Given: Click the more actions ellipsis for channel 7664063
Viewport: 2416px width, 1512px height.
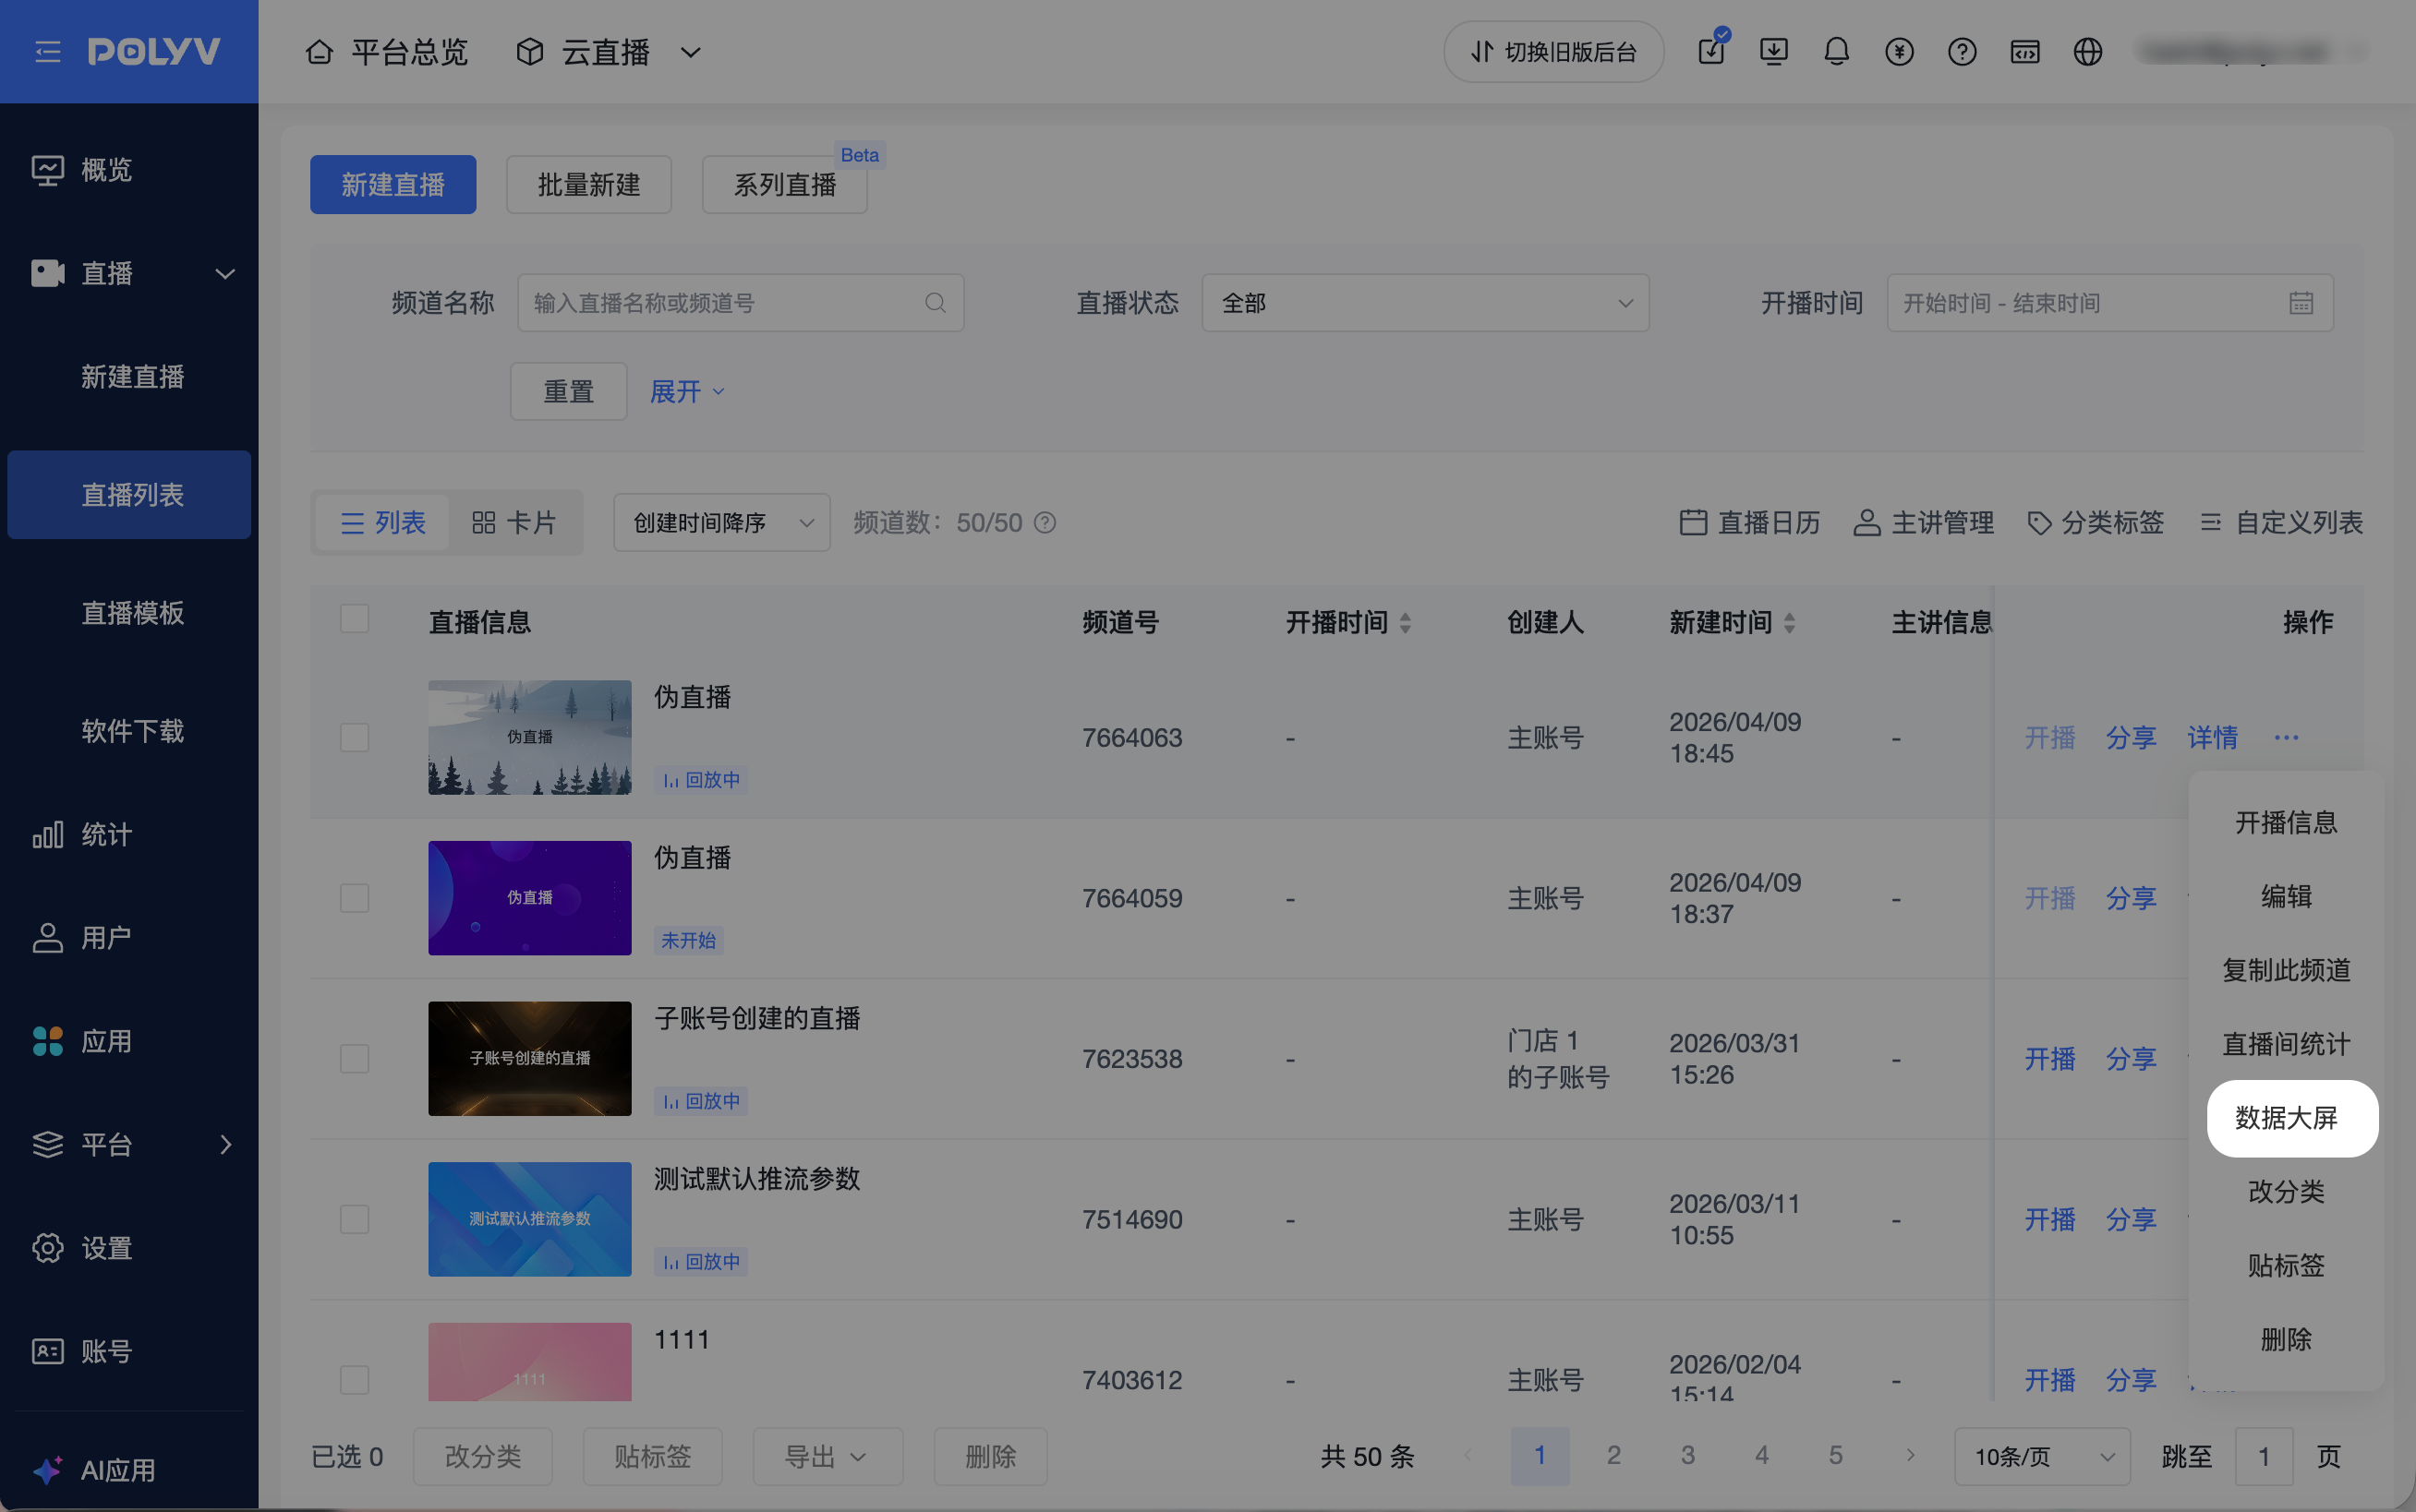Looking at the screenshot, I should pyautogui.click(x=2286, y=738).
